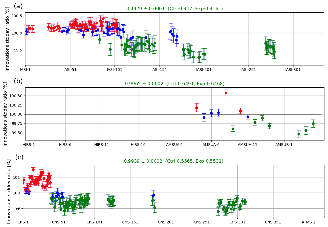Viewport: 328px width, 227px height.
Task: Click the 100.50 y-axis tick in panel (b)
Action: click(x=16, y=96)
